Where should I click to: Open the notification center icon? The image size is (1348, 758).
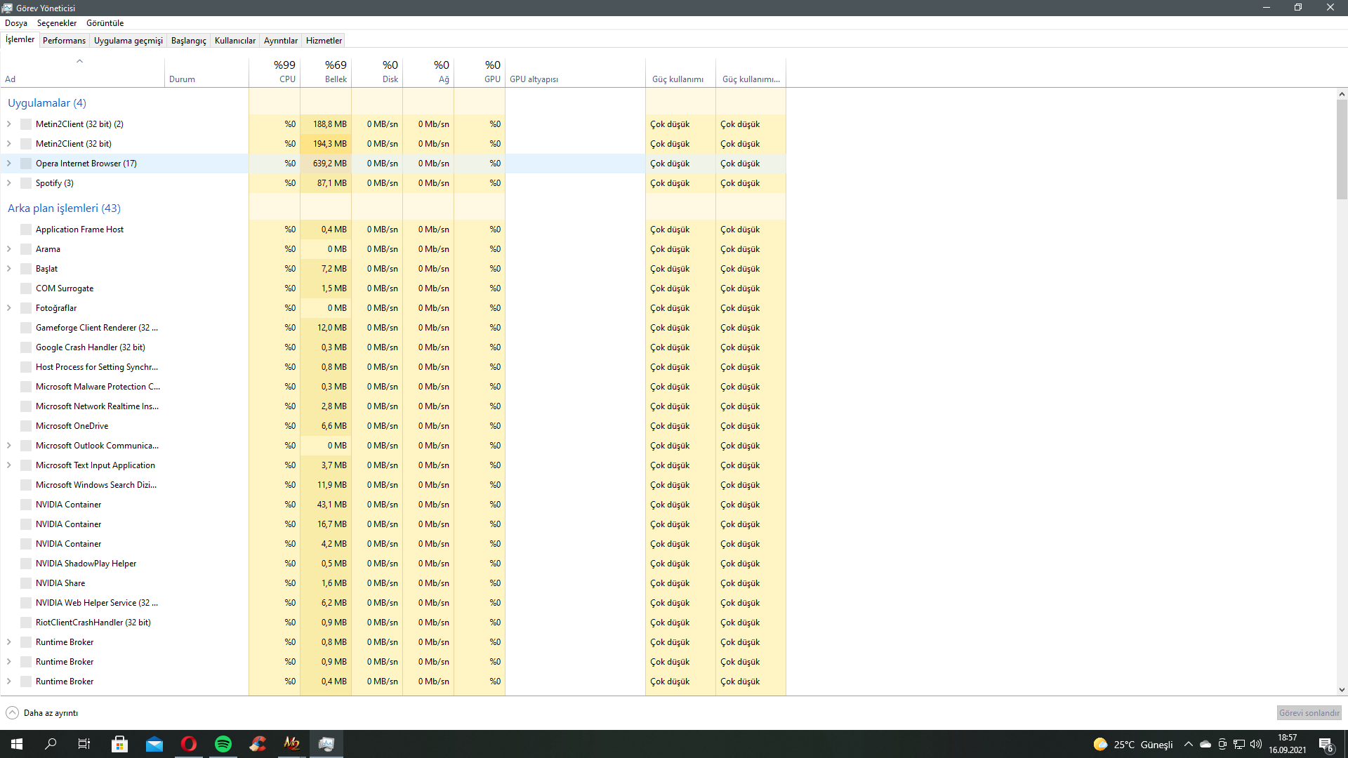[1326, 745]
